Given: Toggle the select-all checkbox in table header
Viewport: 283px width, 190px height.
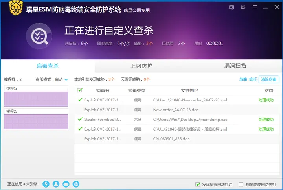Looking at the screenshot, I should (79, 90).
